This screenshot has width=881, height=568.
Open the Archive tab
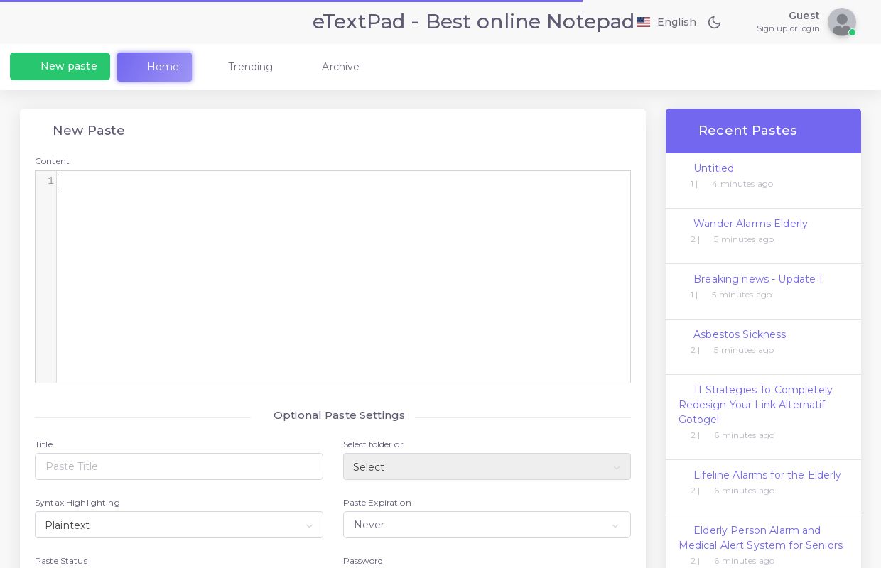click(340, 67)
